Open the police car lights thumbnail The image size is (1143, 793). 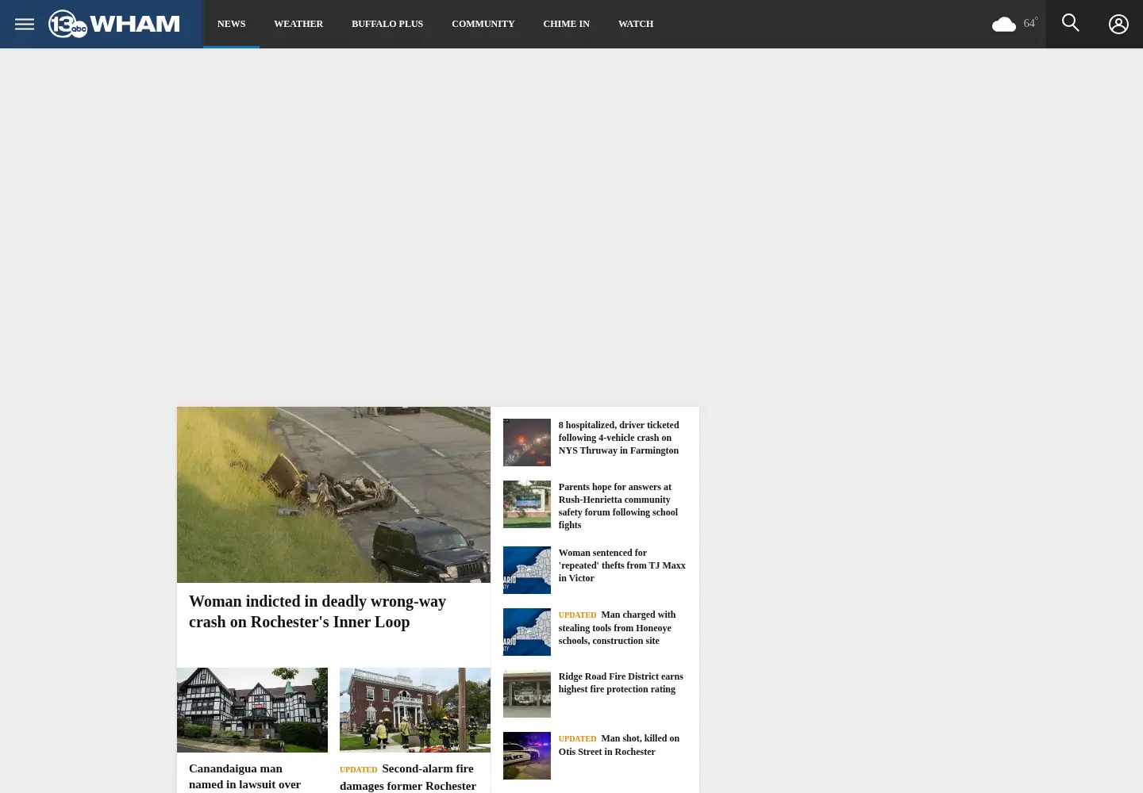click(527, 756)
